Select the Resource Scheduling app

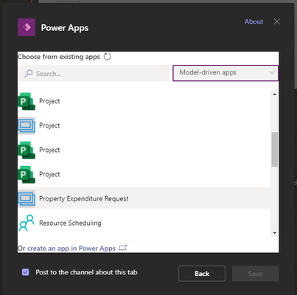(x=144, y=223)
